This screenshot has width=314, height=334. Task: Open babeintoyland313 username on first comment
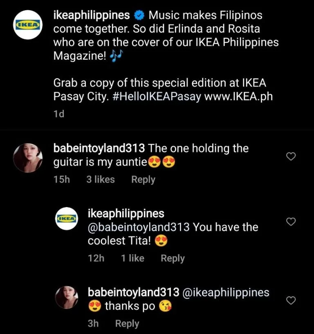pos(99,148)
